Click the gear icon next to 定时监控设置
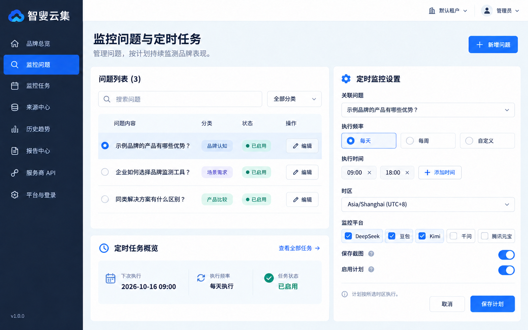Viewport: 528px width, 330px height. 346,79
